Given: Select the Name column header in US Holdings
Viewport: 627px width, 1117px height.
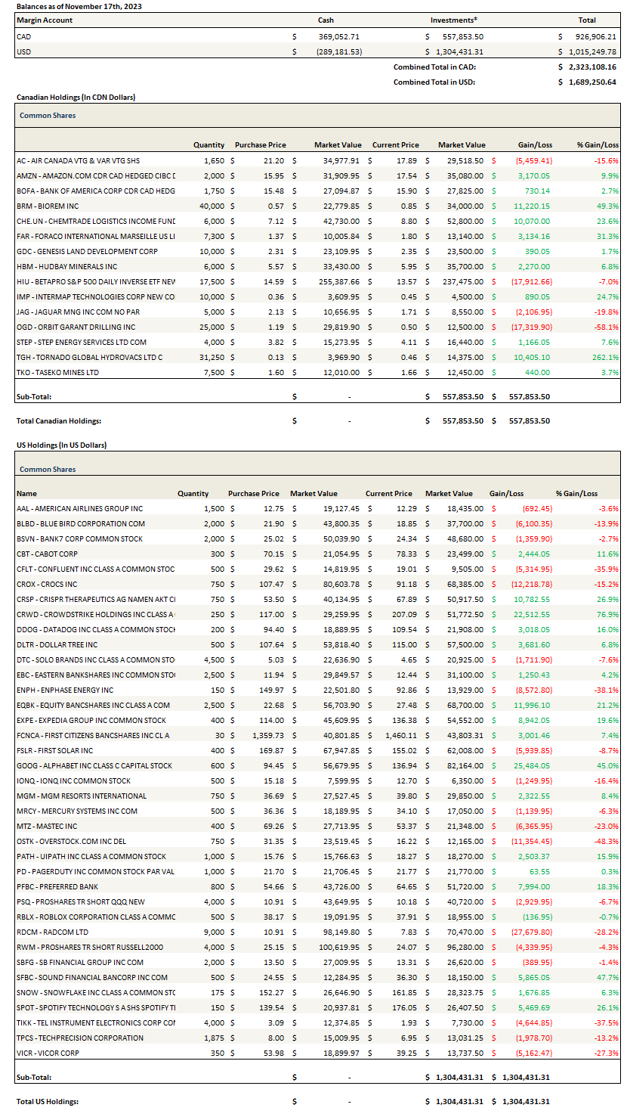Looking at the screenshot, I should (x=26, y=494).
